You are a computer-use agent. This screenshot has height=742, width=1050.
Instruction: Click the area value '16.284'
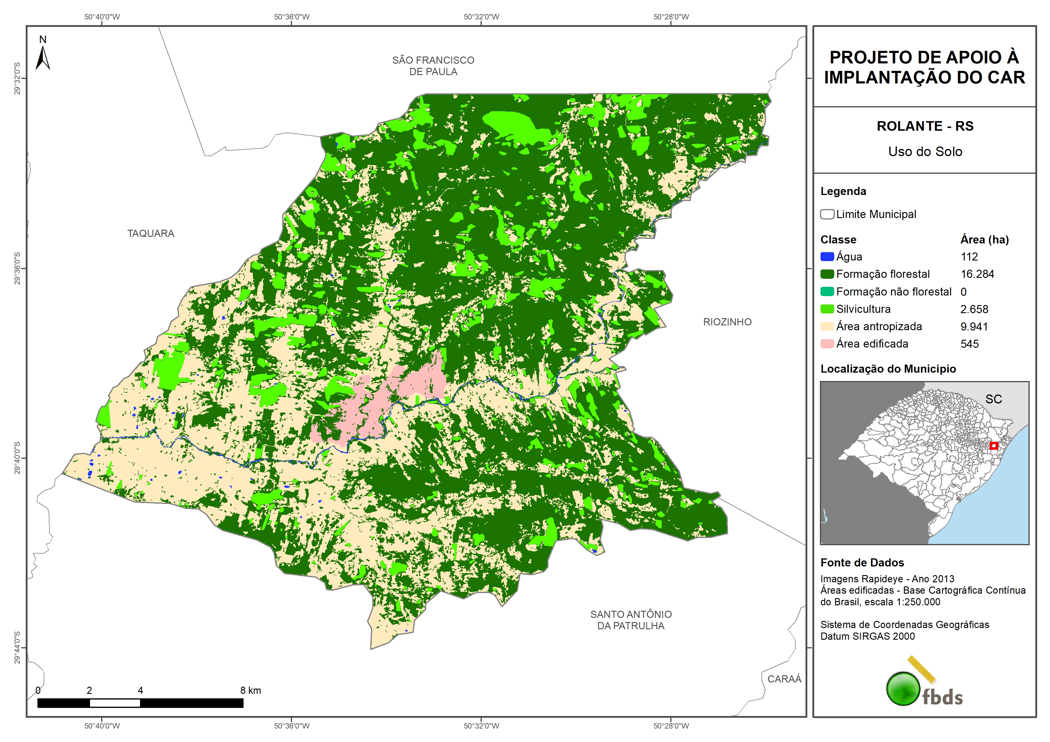(977, 274)
